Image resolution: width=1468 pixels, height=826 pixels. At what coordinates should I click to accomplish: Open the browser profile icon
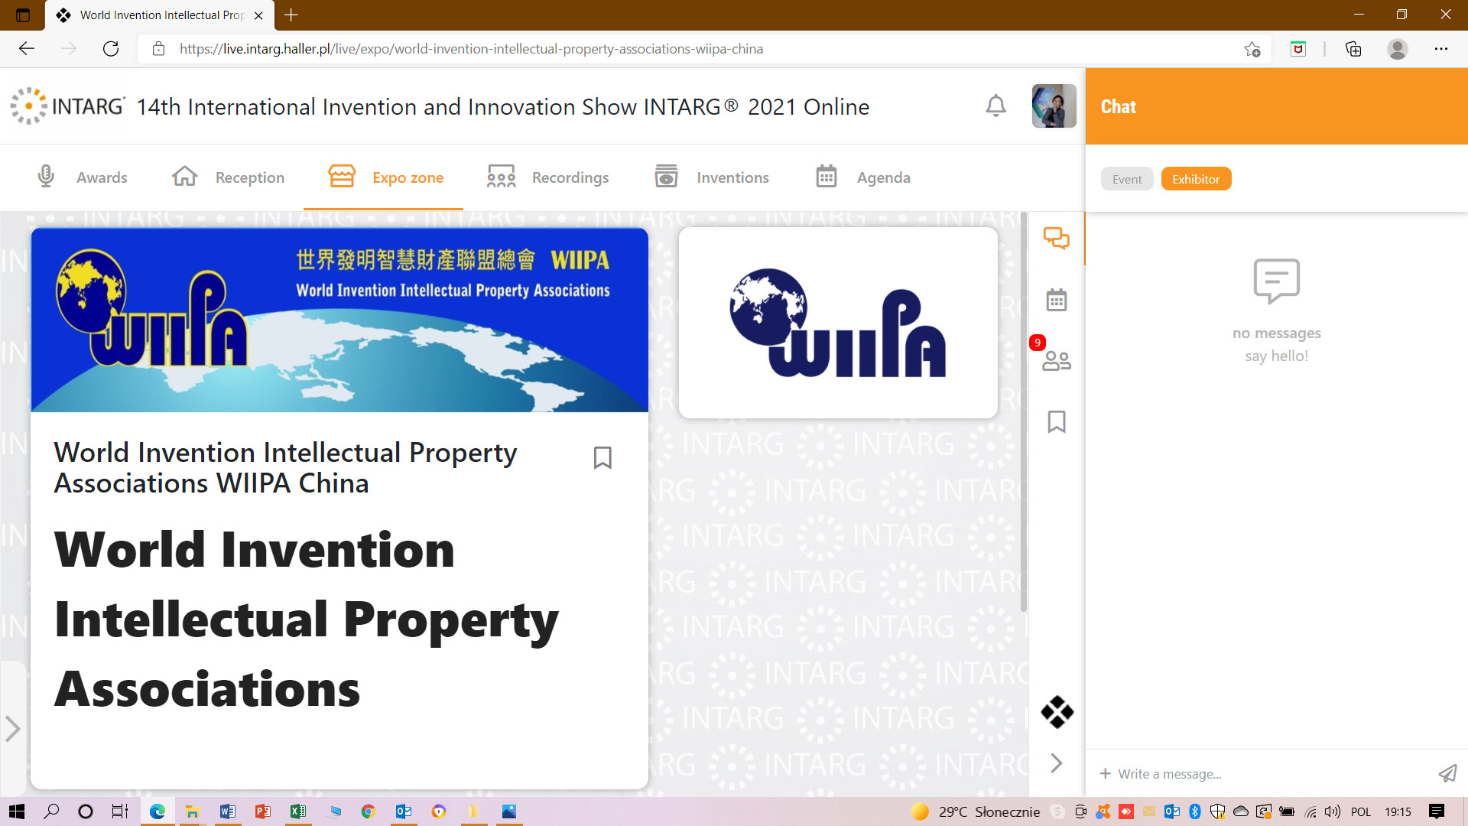coord(1398,49)
